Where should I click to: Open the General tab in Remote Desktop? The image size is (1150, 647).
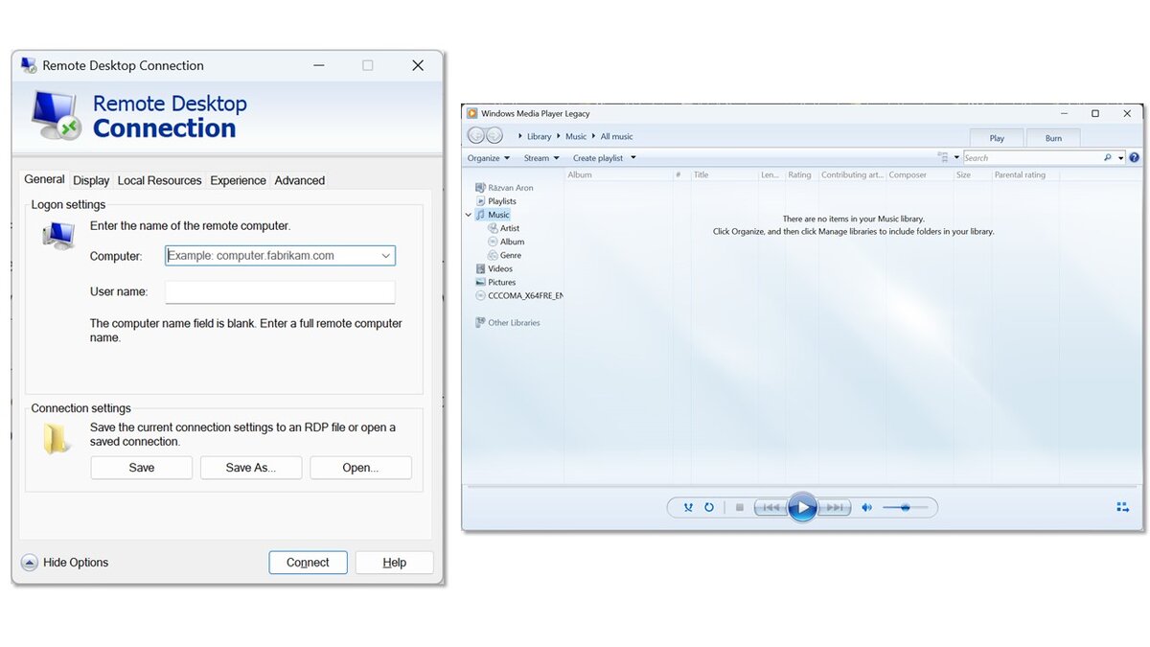click(x=45, y=179)
